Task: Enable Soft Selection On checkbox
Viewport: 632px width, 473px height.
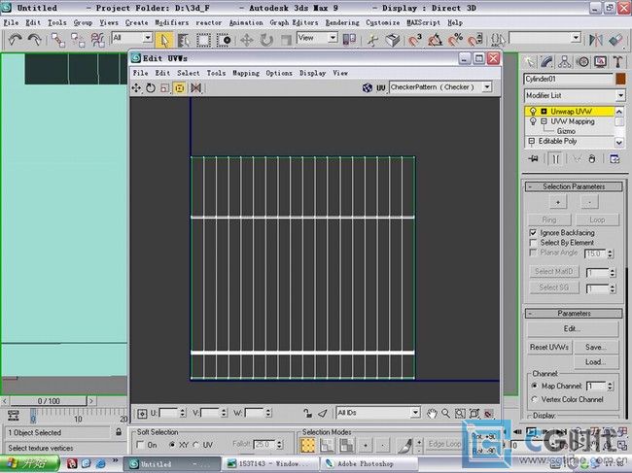Action: 140,445
